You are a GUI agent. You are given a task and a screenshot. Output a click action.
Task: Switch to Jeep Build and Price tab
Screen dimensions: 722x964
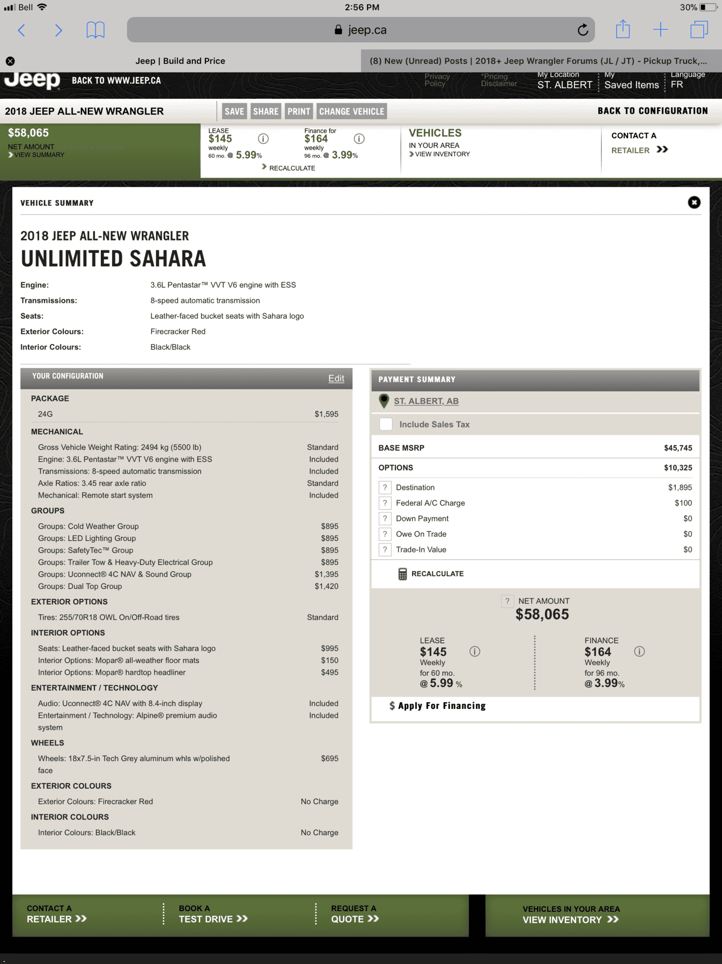(x=180, y=61)
